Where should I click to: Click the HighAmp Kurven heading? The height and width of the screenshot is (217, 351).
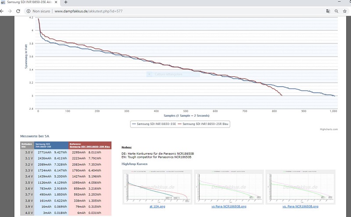pyautogui.click(x=135, y=164)
